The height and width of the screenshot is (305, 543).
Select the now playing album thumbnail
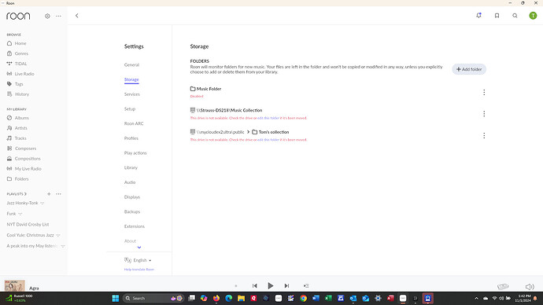click(x=14, y=285)
